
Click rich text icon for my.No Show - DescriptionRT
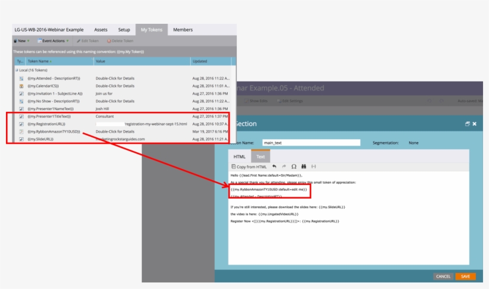click(x=21, y=102)
